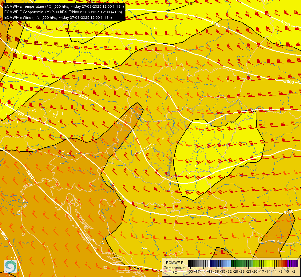This screenshot has height=277, width=301.
Task: Click the -35 tick on the legend
Action: (x=223, y=271)
